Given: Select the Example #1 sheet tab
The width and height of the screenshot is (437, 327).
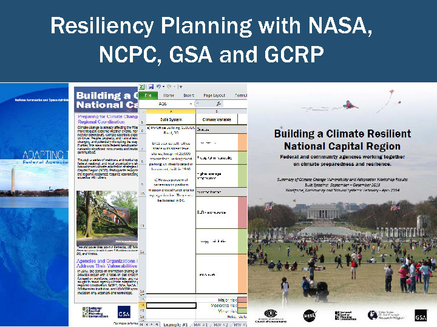Looking at the screenshot, I should pyautogui.click(x=176, y=324).
